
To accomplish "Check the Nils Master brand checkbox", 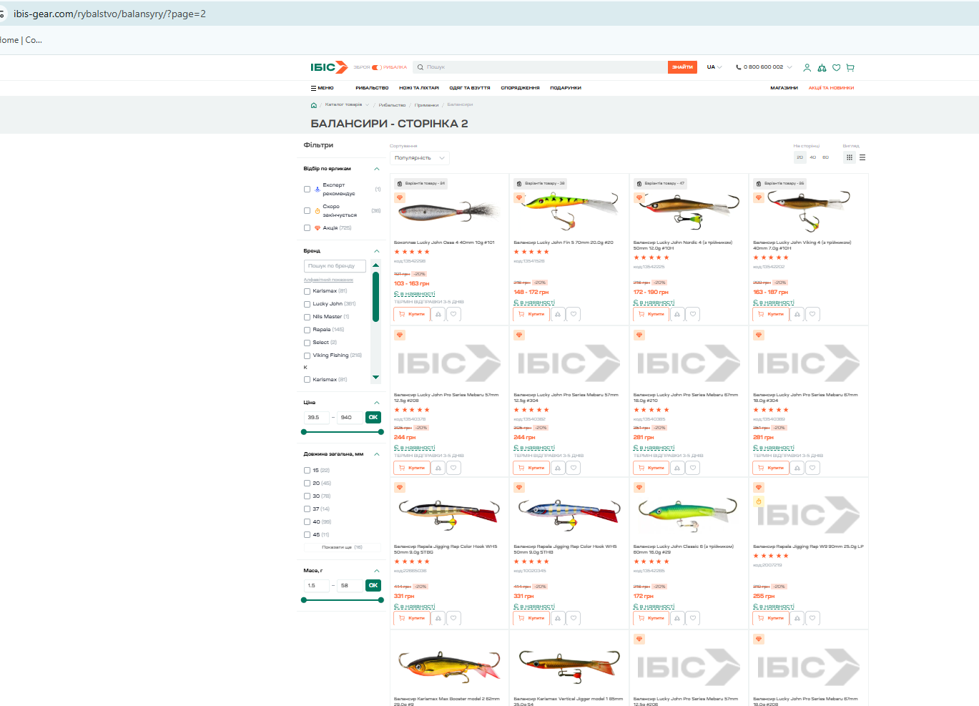I will tap(307, 317).
